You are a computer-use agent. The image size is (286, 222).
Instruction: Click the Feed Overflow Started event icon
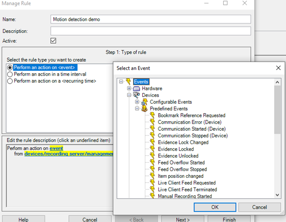point(153,163)
